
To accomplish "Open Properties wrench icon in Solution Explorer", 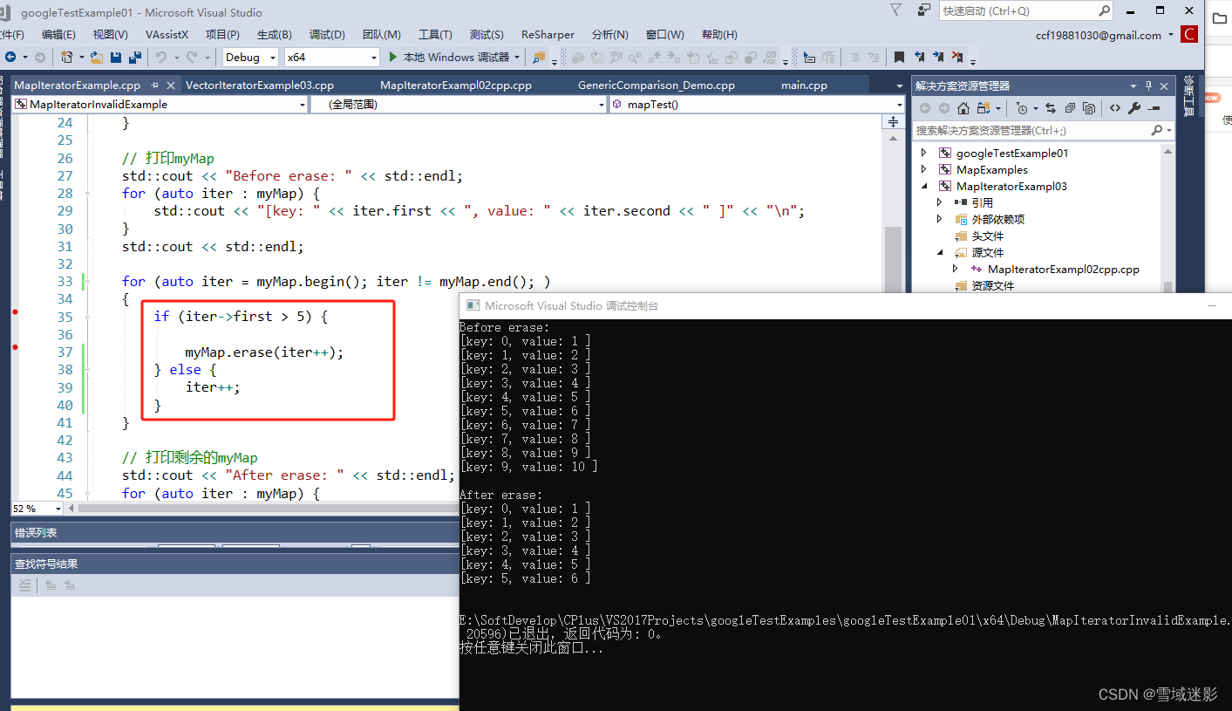I will pos(1134,108).
